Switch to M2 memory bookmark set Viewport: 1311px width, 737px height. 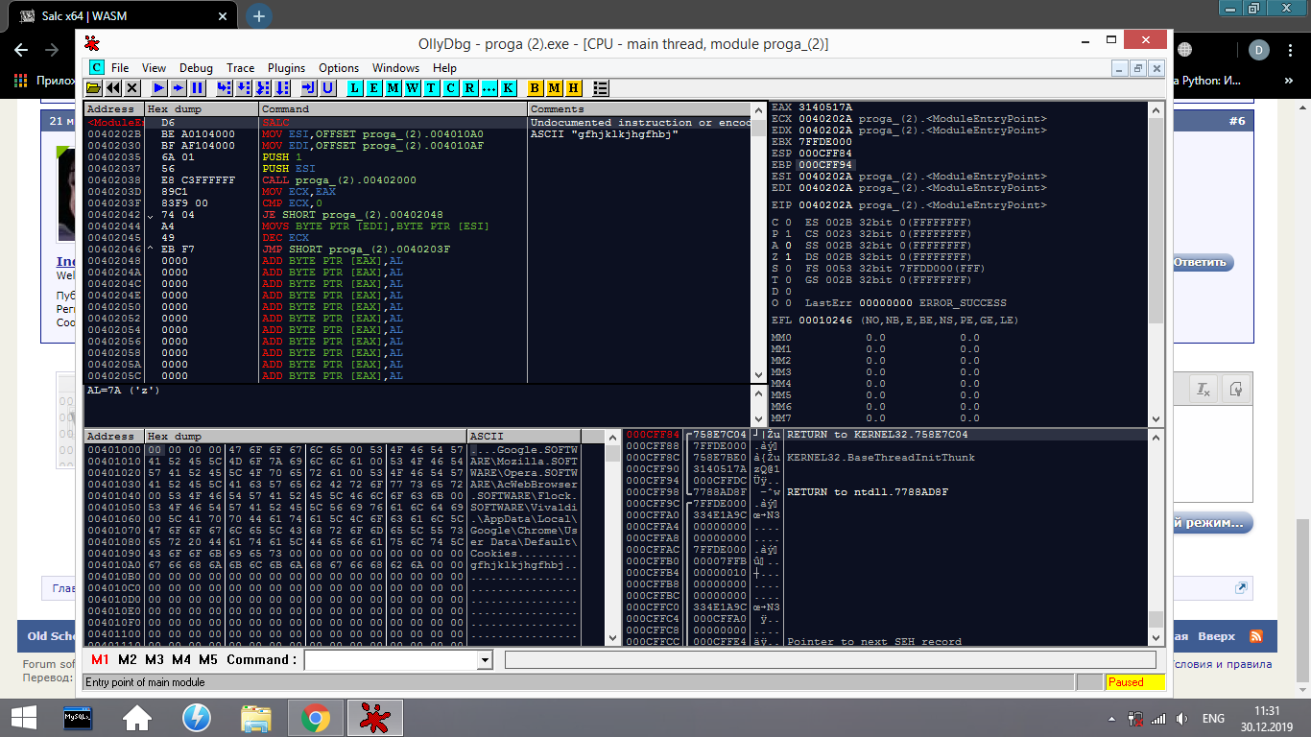pos(127,660)
